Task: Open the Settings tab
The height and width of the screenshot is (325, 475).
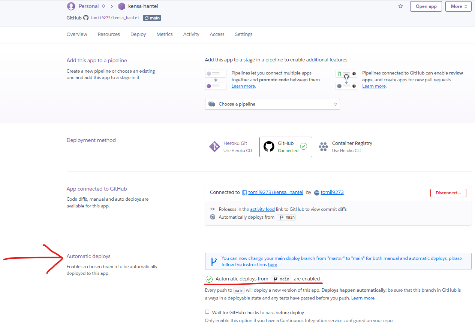Action: pyautogui.click(x=244, y=34)
